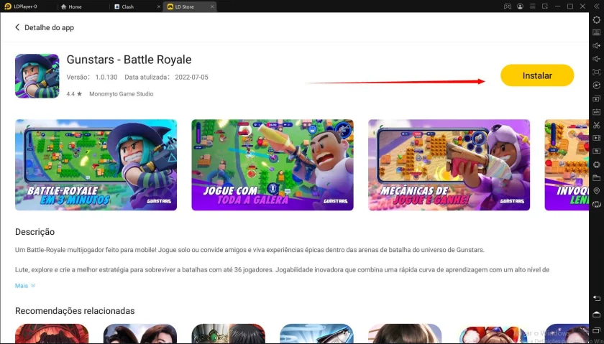Click the Gunstars app icon

37,76
